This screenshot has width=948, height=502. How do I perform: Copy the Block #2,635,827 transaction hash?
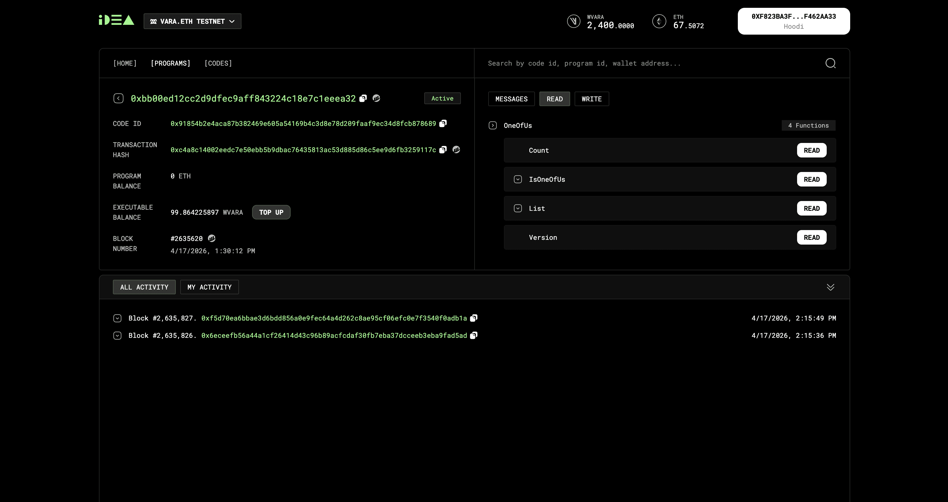474,318
